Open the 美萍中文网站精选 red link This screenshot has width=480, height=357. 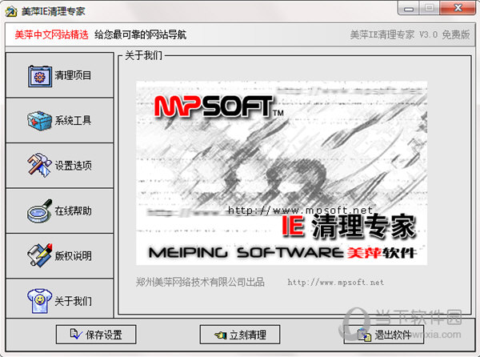(51, 34)
